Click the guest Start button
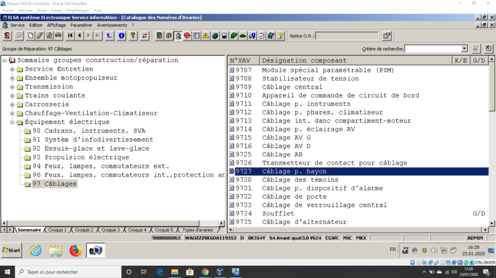The height and width of the screenshot is (278, 496). (12, 250)
